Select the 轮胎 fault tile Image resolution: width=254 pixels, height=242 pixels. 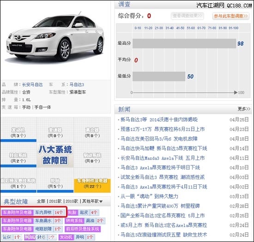[55, 181]
